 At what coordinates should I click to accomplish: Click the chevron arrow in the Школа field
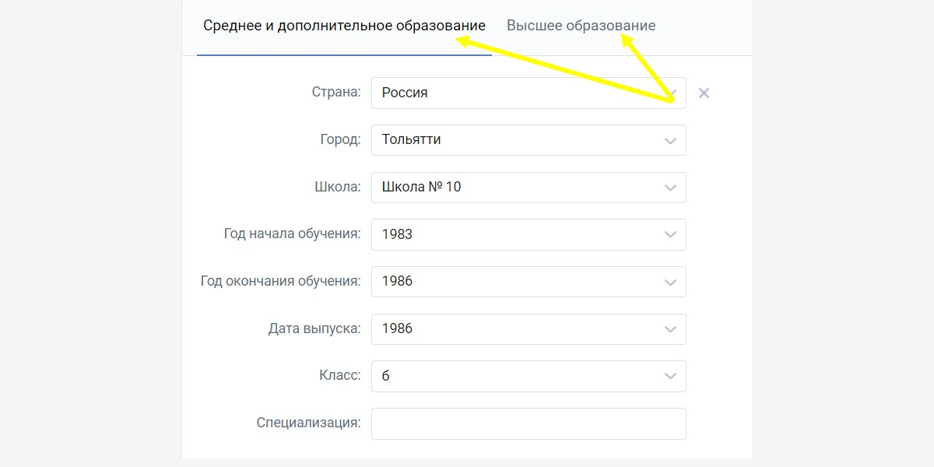[x=670, y=188]
